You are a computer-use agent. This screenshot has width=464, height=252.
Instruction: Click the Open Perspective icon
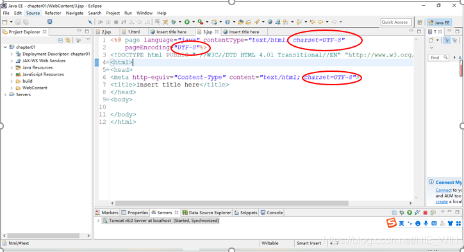pyautogui.click(x=420, y=22)
